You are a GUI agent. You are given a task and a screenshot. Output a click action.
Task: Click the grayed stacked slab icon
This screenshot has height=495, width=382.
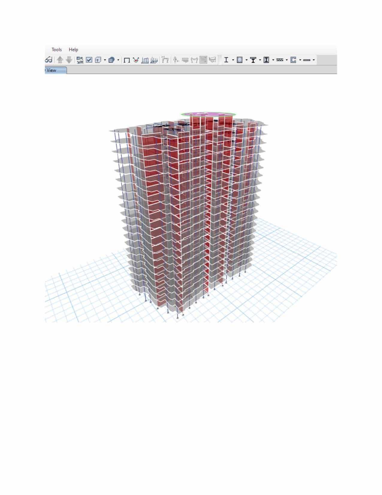pyautogui.click(x=185, y=60)
